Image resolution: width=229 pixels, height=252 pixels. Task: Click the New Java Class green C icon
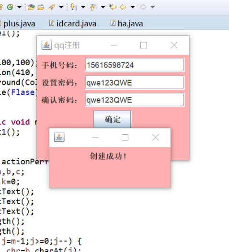10,7
